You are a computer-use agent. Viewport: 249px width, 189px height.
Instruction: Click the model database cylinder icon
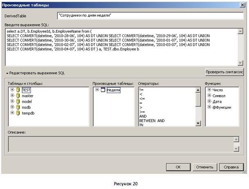click(x=18, y=101)
